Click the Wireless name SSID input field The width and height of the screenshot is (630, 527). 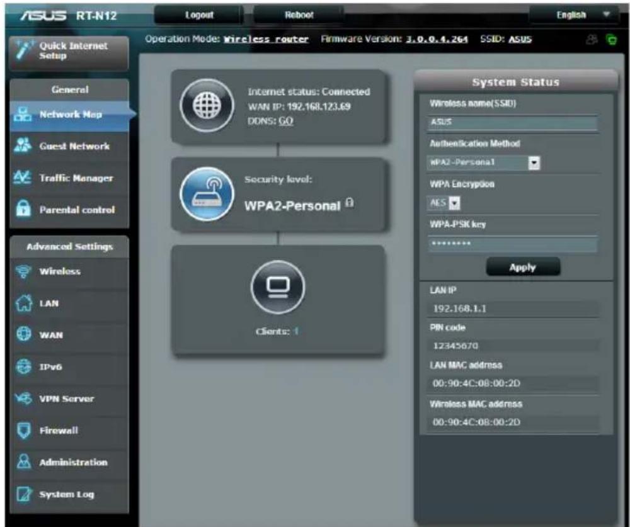pyautogui.click(x=513, y=122)
